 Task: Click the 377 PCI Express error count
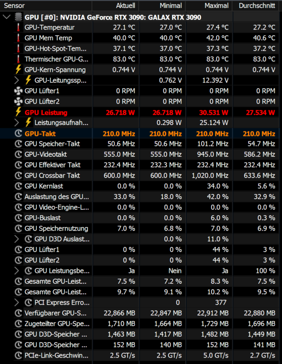[221, 302]
